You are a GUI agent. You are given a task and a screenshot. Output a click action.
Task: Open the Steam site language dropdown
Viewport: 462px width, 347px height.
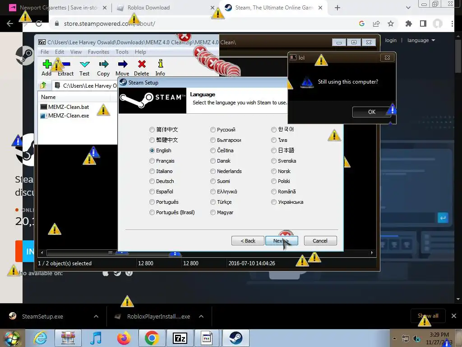click(x=421, y=40)
